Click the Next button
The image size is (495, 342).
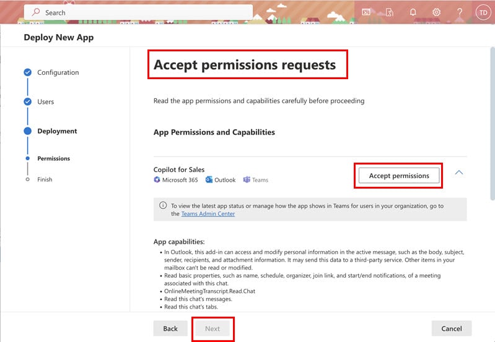pos(212,328)
